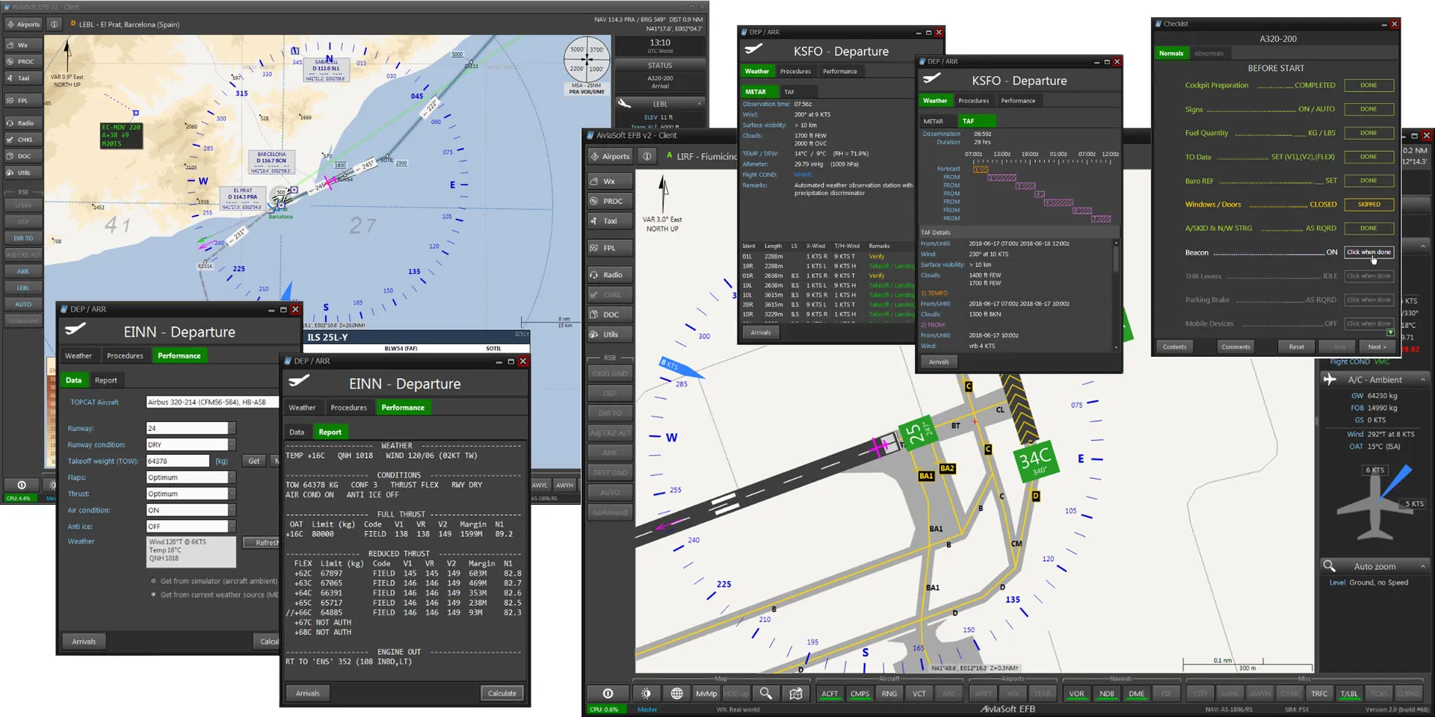Open the Runway dropdown showing 24
Viewport: 1435px width, 717px height.
click(232, 428)
